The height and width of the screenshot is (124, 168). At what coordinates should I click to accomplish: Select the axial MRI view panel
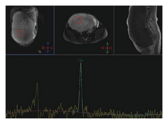click(x=84, y=30)
